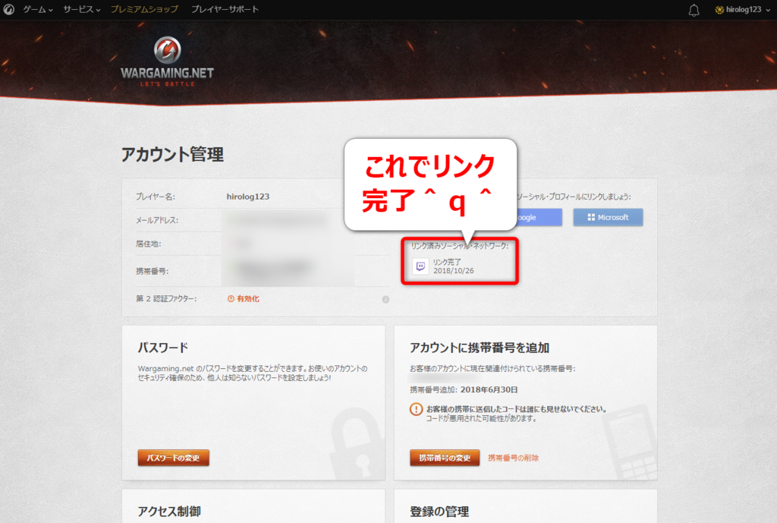Click the info icon beside second factor
777x523 pixels.
385,299
